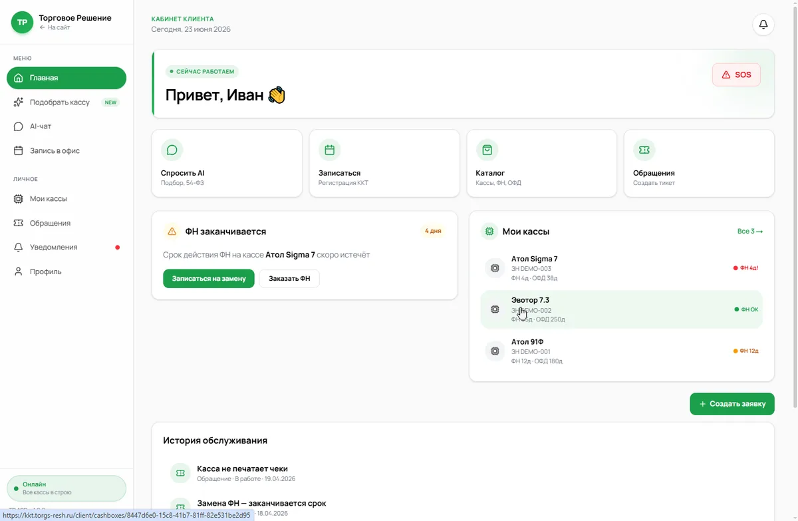Click the Торговое Решение company name
This screenshot has width=798, height=521.
click(75, 18)
